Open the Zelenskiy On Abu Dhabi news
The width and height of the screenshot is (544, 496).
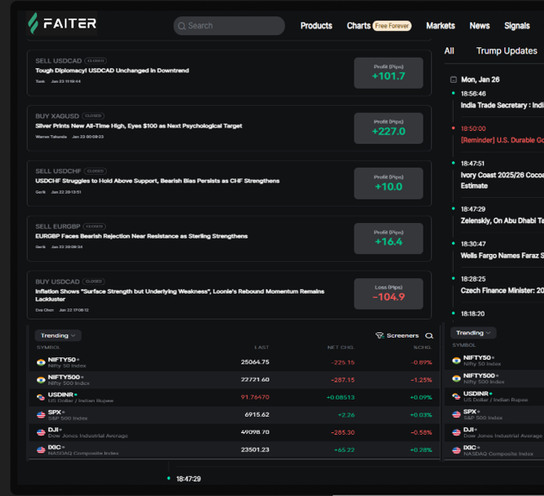[502, 220]
